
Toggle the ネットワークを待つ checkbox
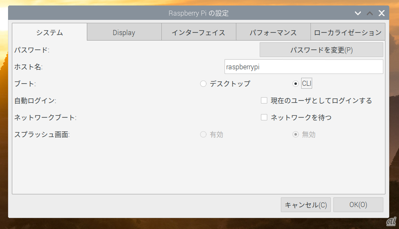pos(264,117)
